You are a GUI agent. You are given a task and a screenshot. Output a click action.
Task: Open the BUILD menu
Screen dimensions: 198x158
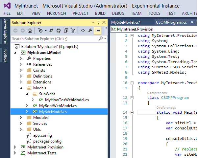pos(100,13)
